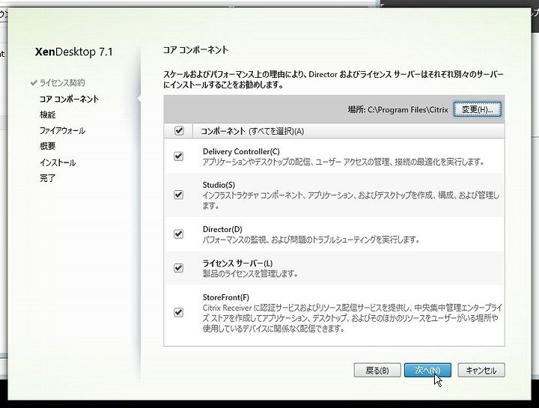Viewport: 539px width, 408px height.
Task: Click the StoreFront description mentioning Citrix Receiver
Action: coord(352,318)
